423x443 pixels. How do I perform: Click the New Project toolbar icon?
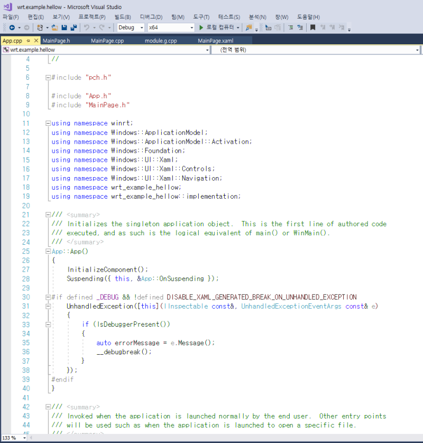pyautogui.click(x=40, y=27)
